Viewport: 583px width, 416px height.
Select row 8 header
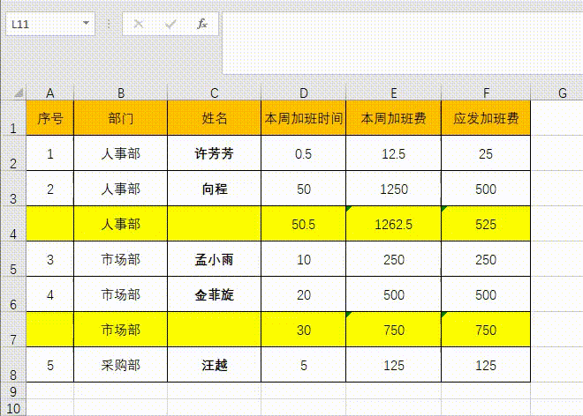coord(13,364)
